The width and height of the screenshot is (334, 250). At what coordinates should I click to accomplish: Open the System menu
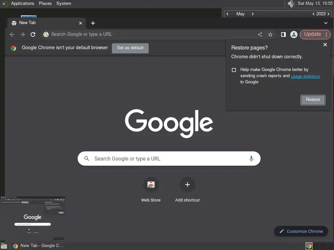(64, 4)
